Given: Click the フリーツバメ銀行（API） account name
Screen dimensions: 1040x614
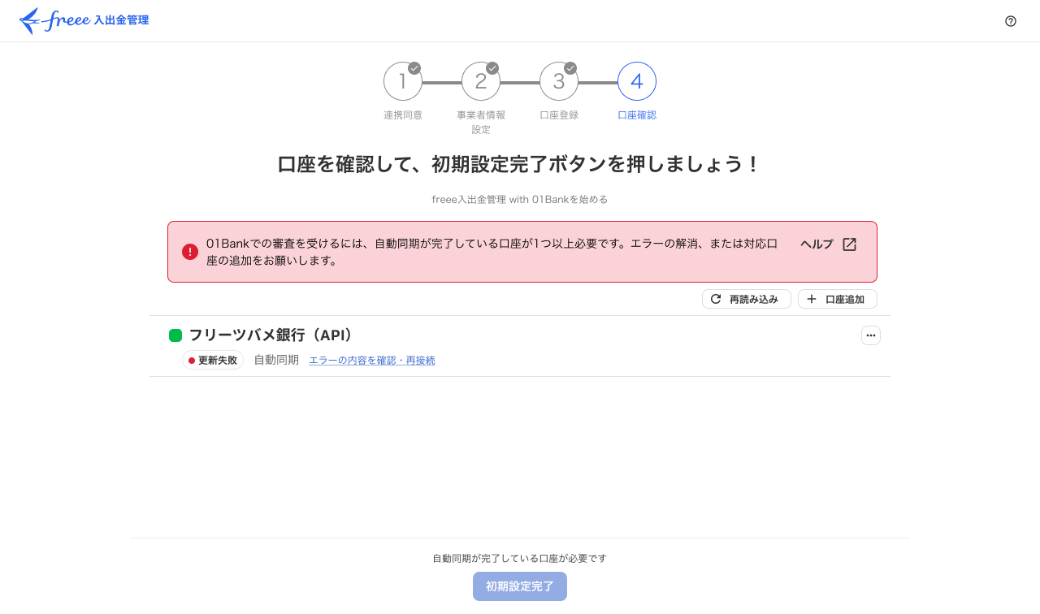Looking at the screenshot, I should click(x=271, y=335).
